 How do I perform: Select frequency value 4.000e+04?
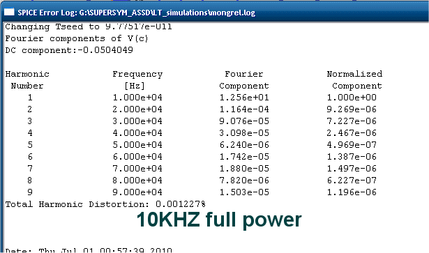(x=137, y=133)
